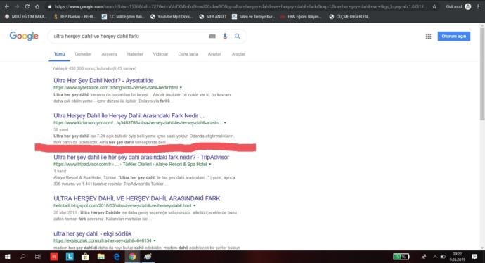Select the Tümü results tab
Viewport: 485px width, 263px height.
pos(59,54)
